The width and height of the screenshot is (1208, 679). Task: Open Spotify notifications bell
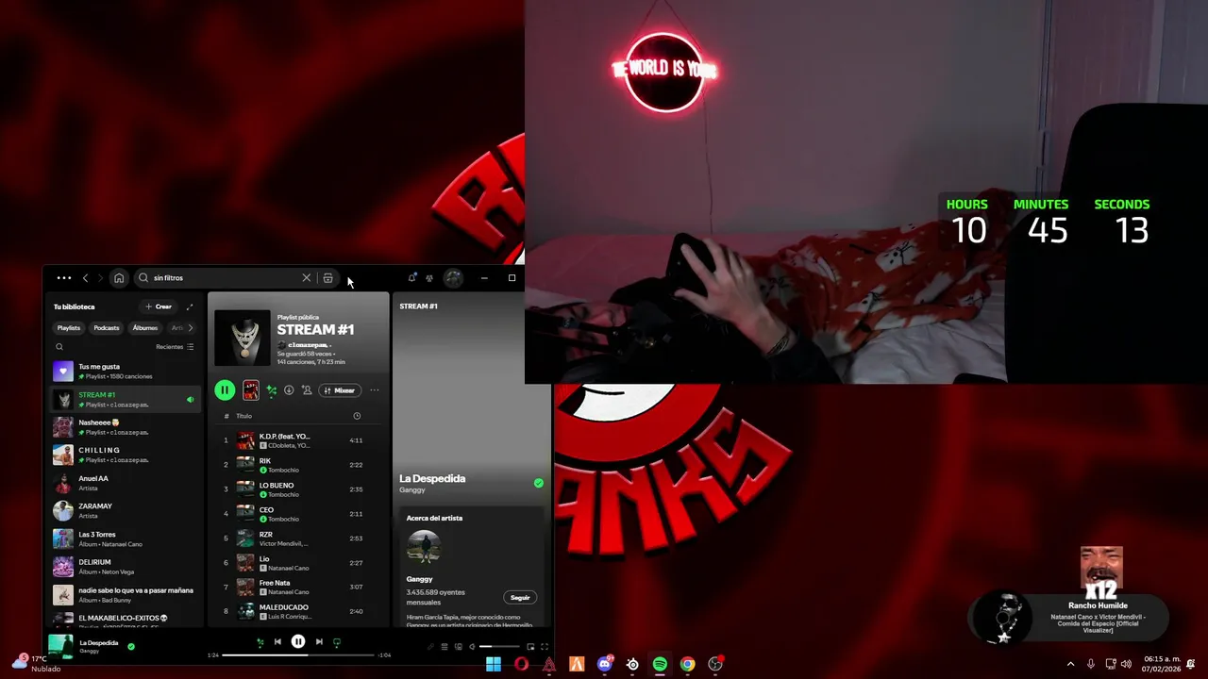tap(411, 278)
